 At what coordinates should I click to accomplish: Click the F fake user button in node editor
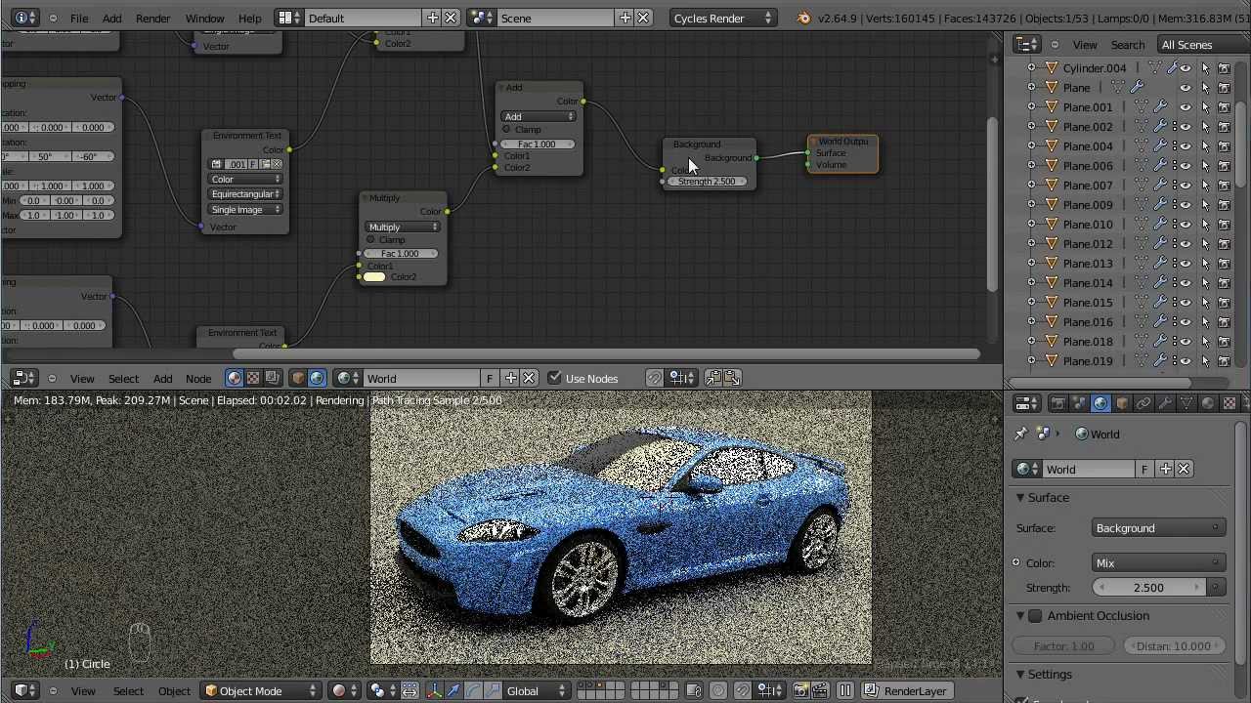490,378
